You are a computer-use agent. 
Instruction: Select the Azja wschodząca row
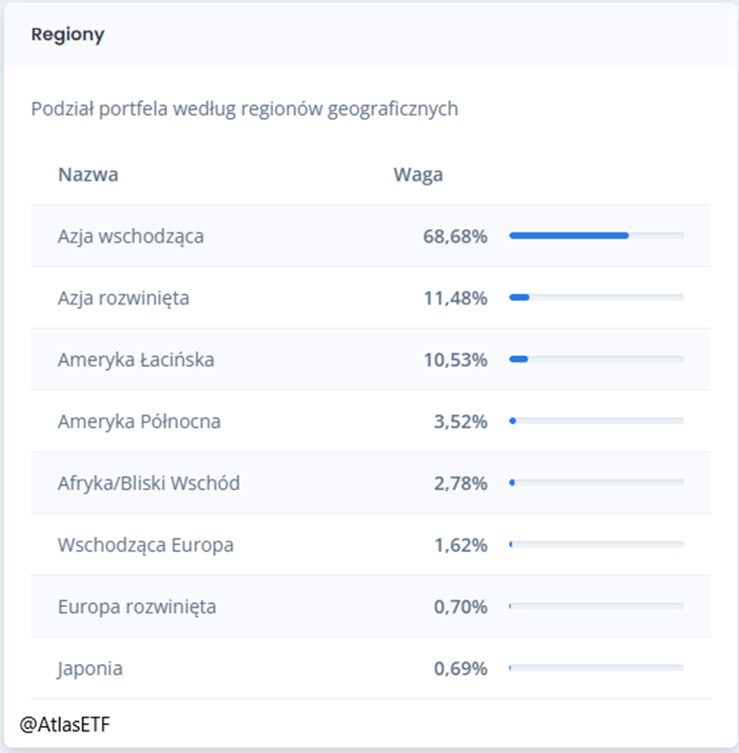tap(130, 236)
